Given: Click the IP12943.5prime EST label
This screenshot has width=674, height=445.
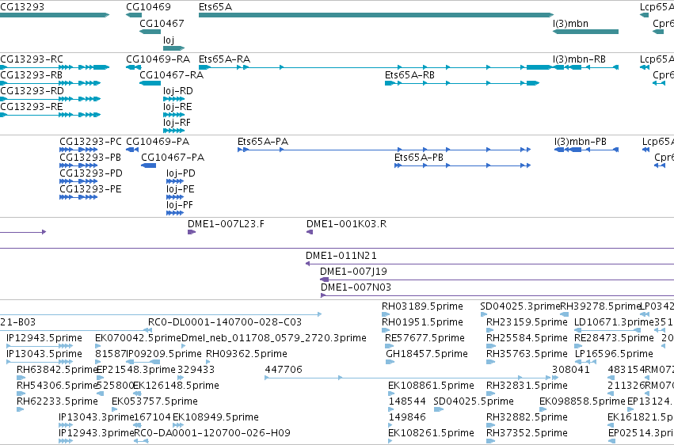Looking at the screenshot, I should tap(44, 338).
